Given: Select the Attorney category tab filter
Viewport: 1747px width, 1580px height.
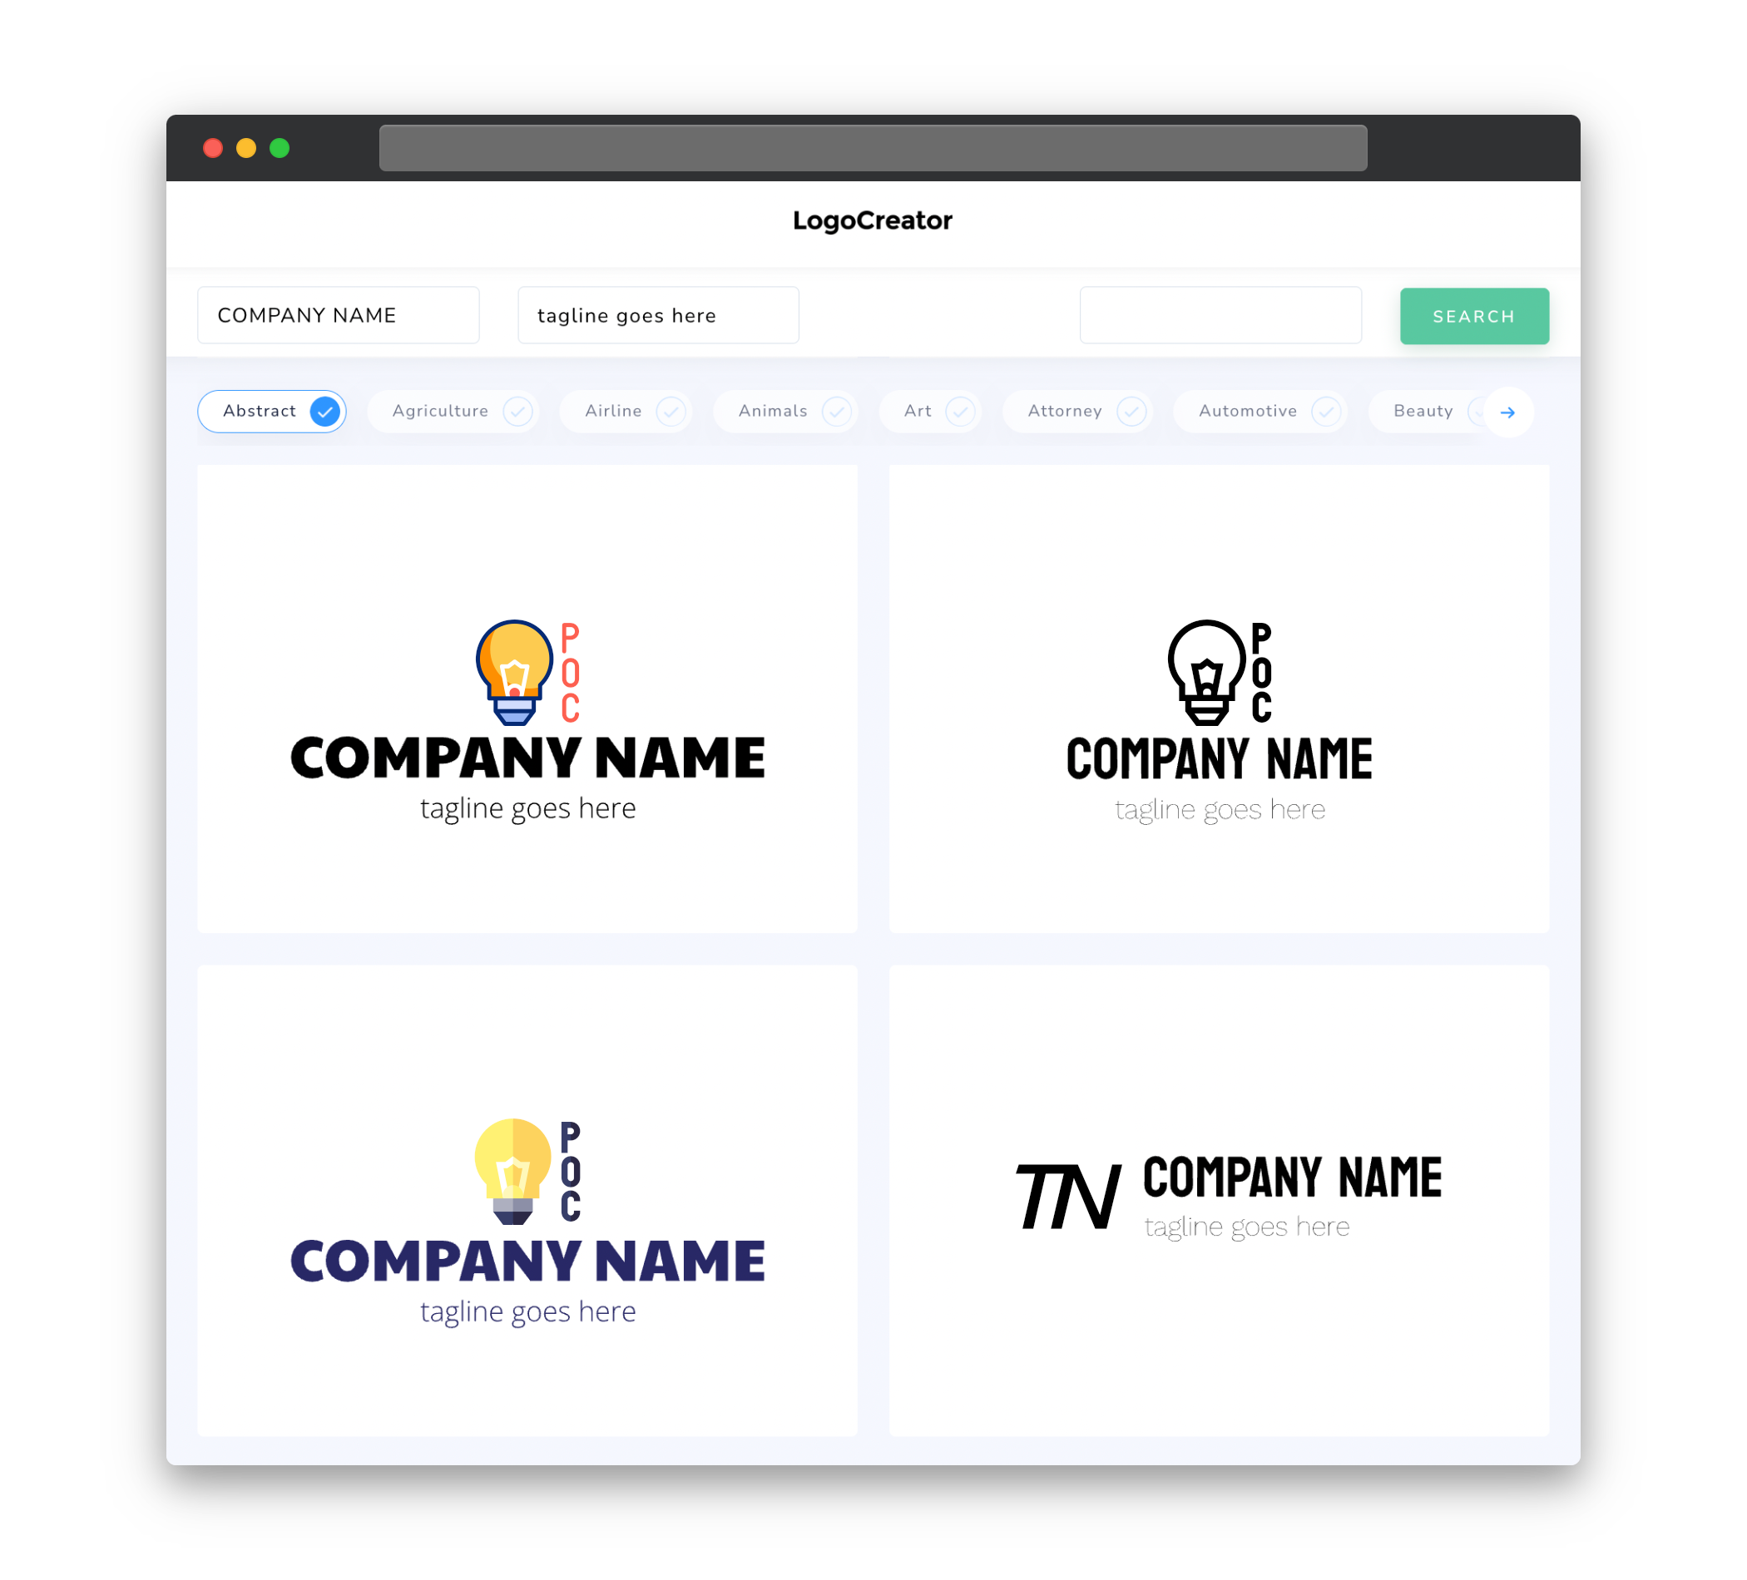Looking at the screenshot, I should click(1079, 411).
